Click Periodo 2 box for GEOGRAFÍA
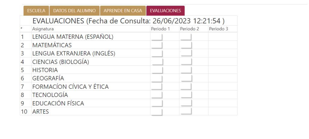Screen dimensions: 309x139 click(x=186, y=78)
